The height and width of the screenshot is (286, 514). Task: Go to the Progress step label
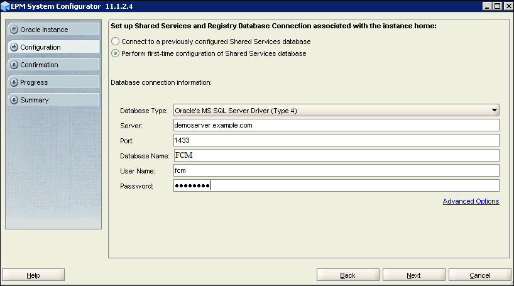point(34,82)
